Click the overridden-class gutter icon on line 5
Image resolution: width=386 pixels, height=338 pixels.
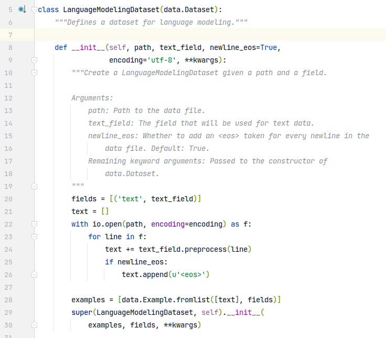point(22,9)
